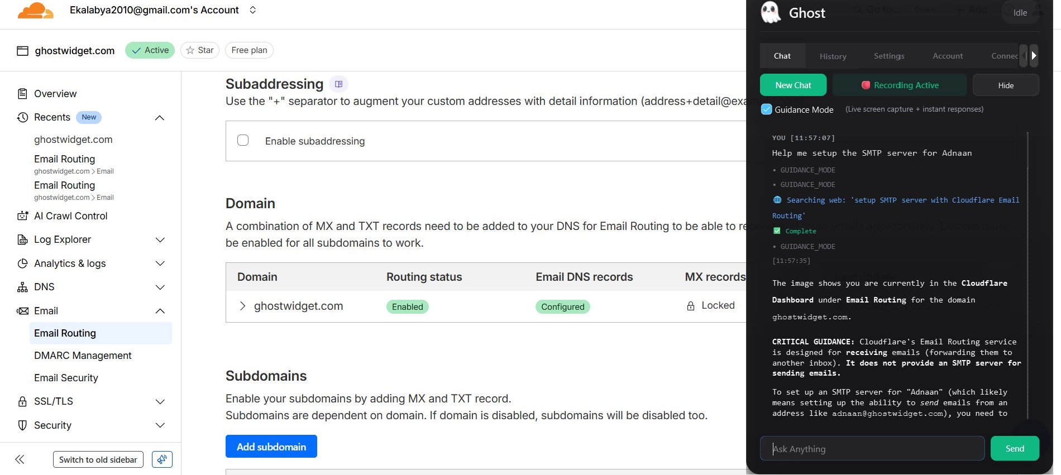Screen dimensions: 1061x475
Task: Open Overview from the sidebar
Action: pyautogui.click(x=55, y=94)
